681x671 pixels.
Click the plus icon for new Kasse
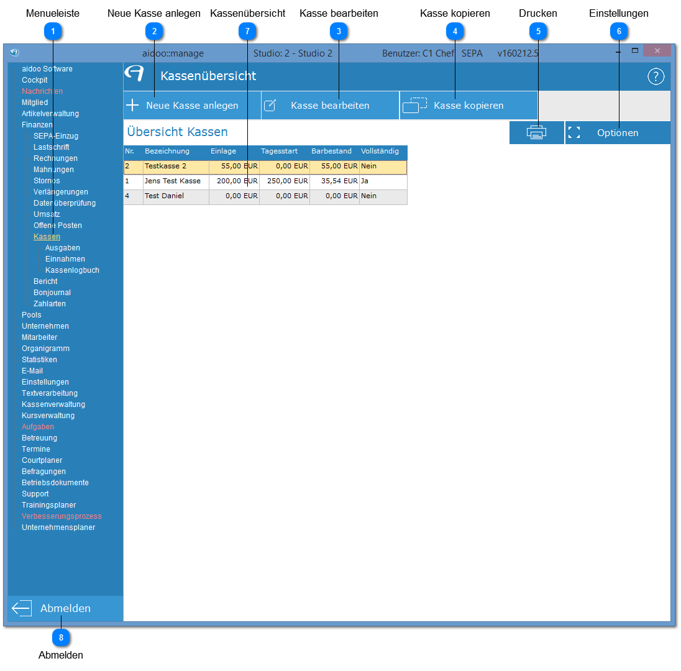tap(132, 105)
